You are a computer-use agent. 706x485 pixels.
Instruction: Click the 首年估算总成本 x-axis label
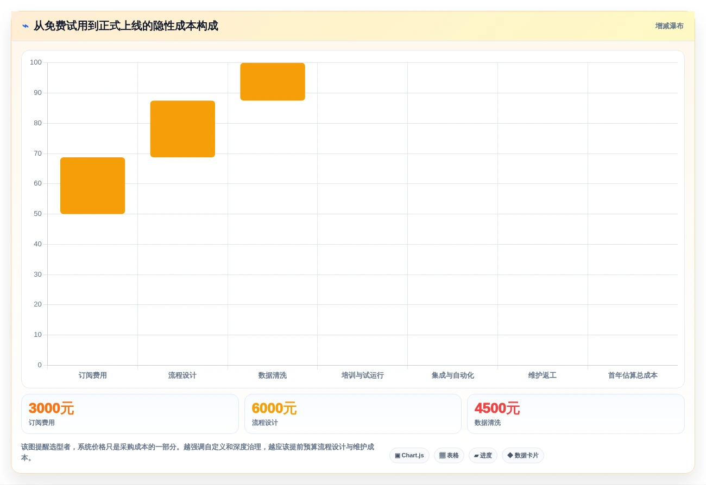click(x=633, y=375)
